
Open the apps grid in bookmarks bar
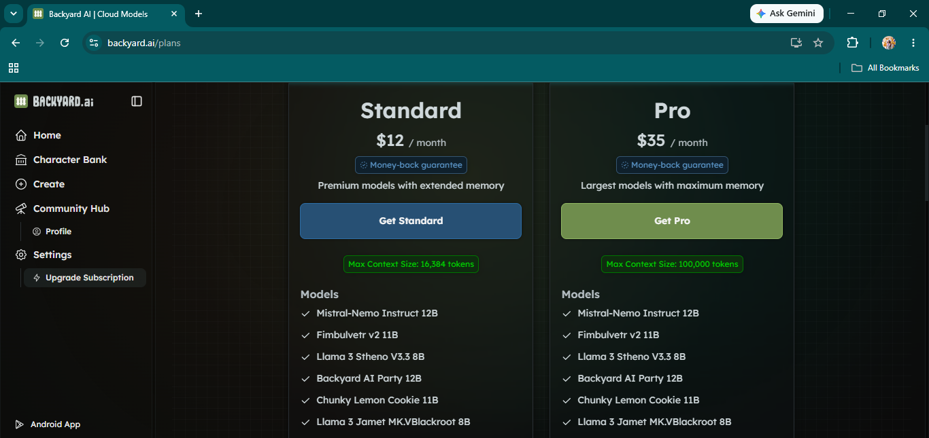point(14,68)
